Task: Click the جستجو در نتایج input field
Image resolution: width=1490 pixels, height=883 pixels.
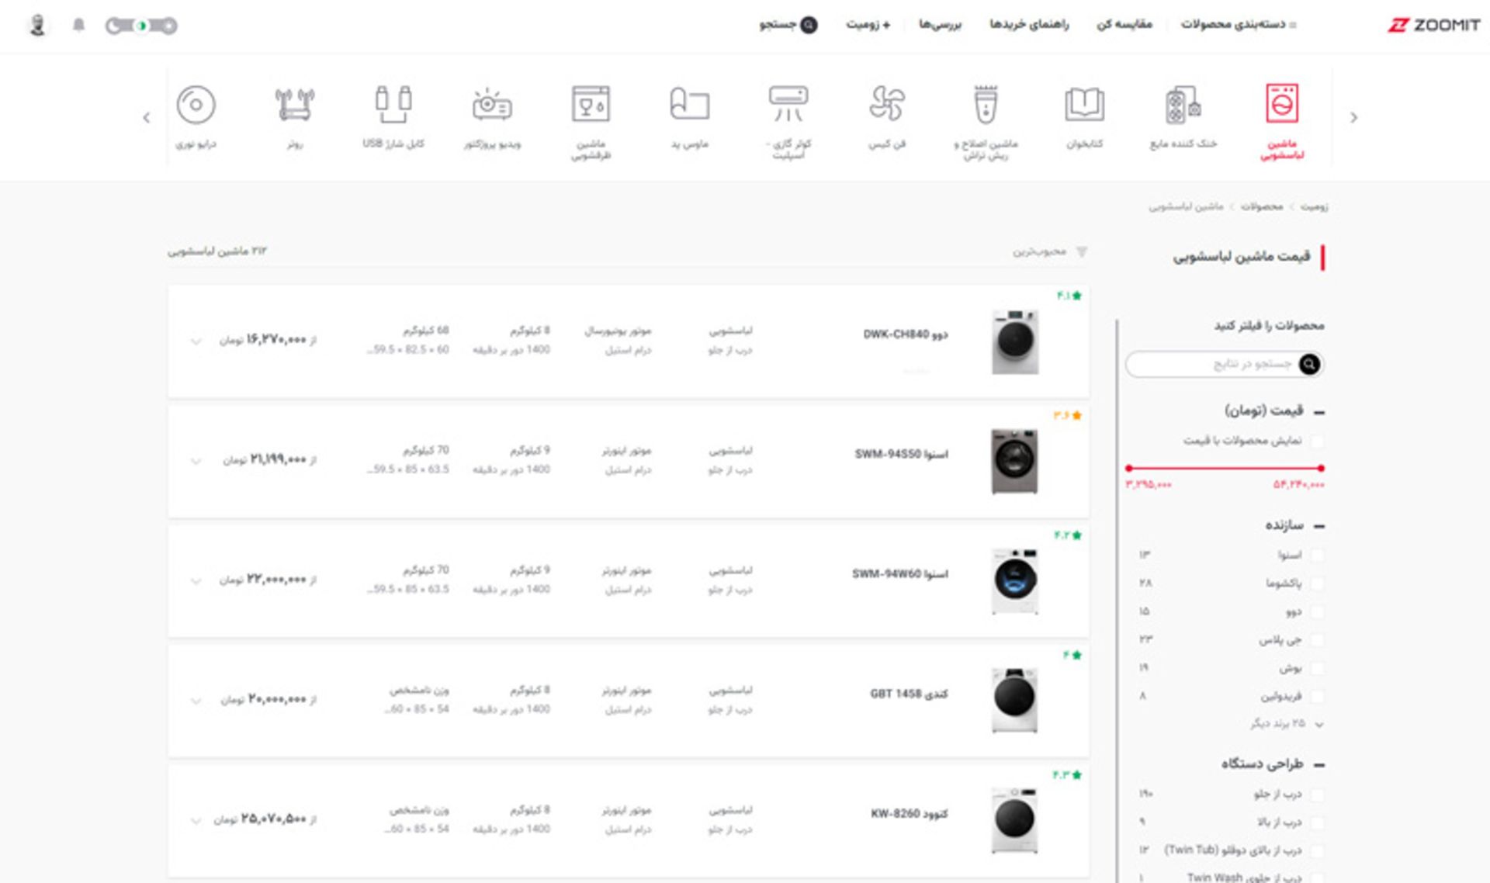Action: 1226,365
